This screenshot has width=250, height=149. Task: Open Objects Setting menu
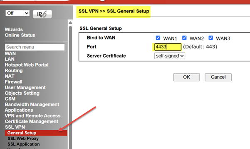22,93
